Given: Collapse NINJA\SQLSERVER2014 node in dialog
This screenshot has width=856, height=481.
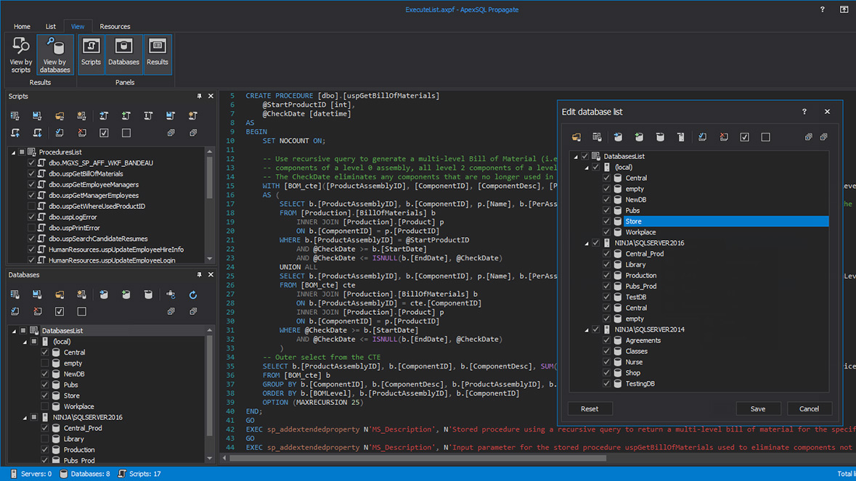Looking at the screenshot, I should pos(587,330).
